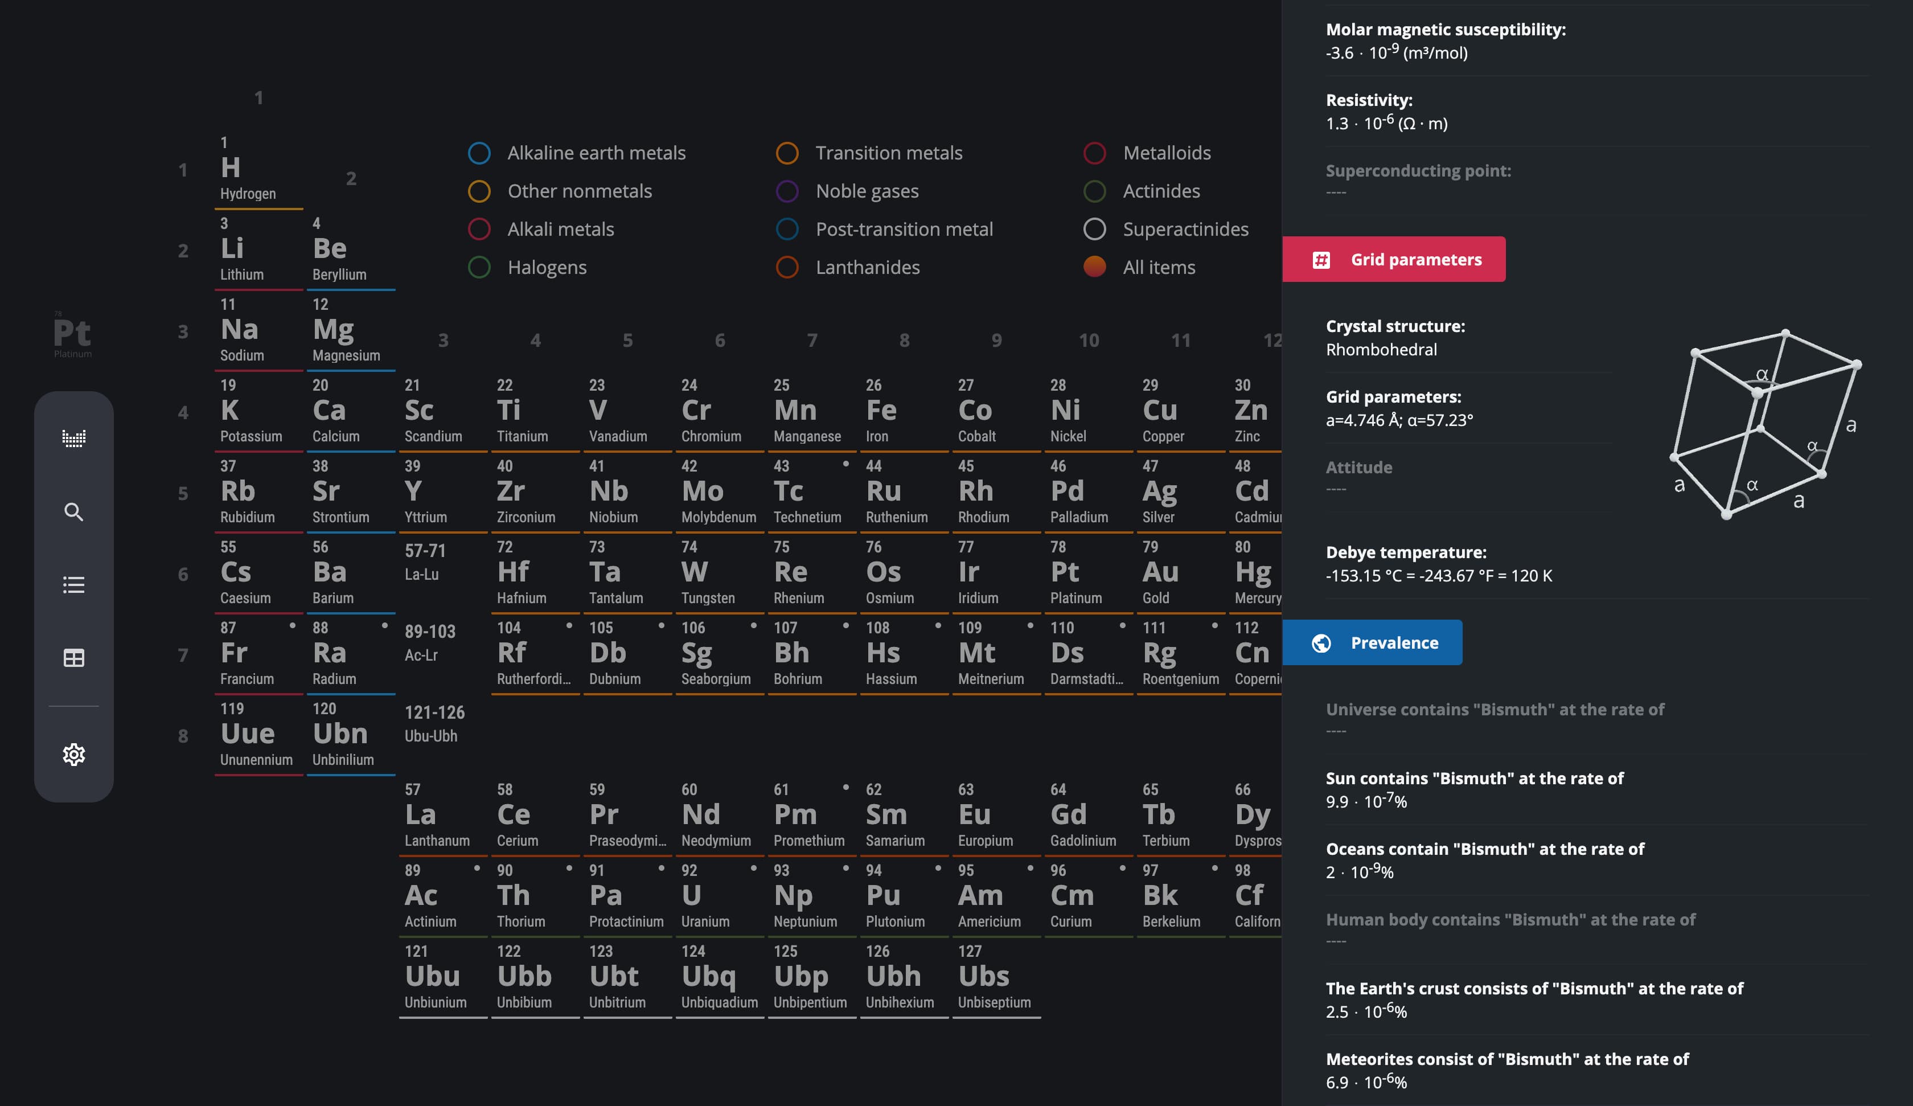Click the Grid parameters hash icon
This screenshot has width=1913, height=1106.
click(x=1321, y=260)
